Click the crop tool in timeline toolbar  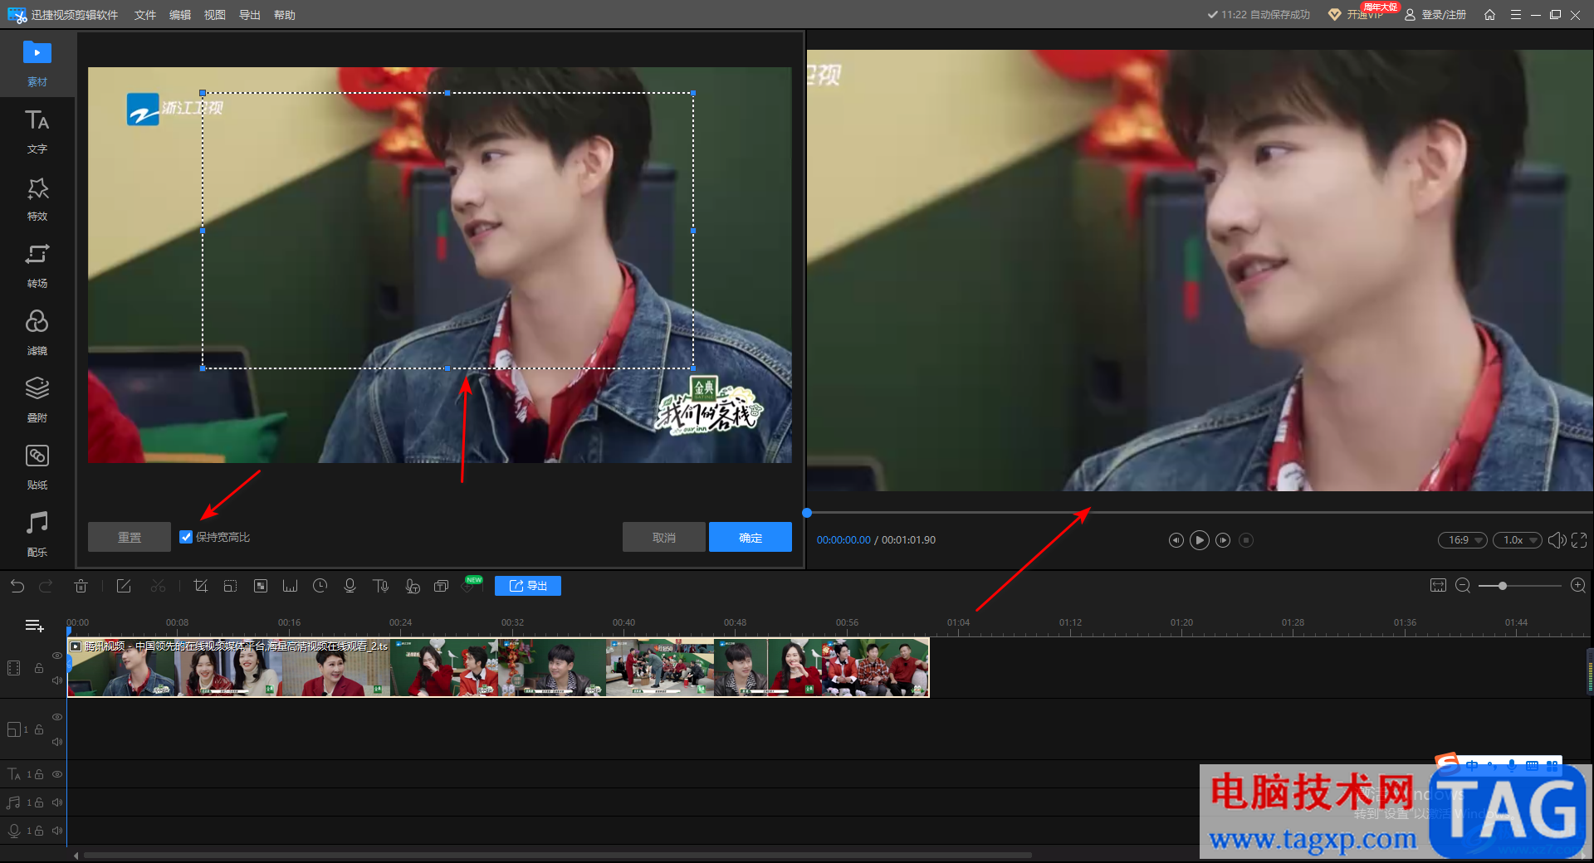(200, 587)
